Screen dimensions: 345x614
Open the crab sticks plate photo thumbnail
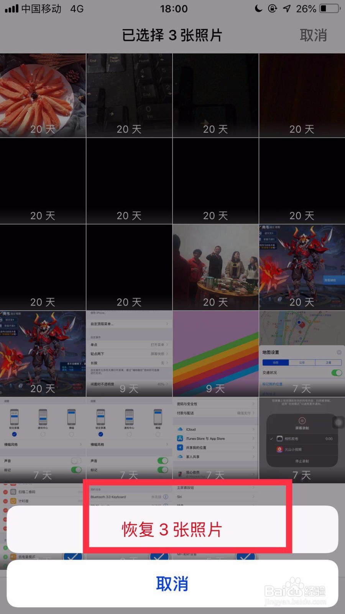[43, 95]
